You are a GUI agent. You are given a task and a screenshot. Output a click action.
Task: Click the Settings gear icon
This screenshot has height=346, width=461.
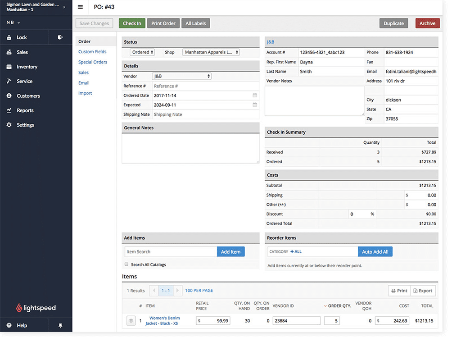pos(9,125)
